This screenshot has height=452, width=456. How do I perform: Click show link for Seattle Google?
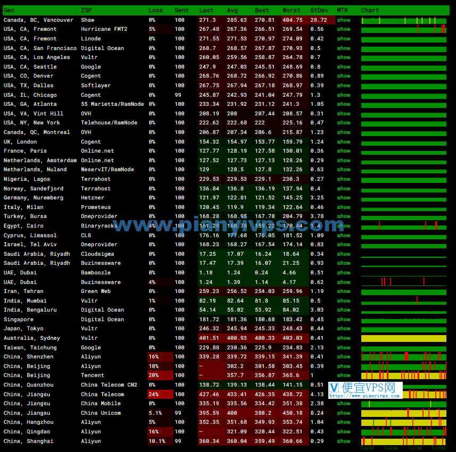click(343, 67)
